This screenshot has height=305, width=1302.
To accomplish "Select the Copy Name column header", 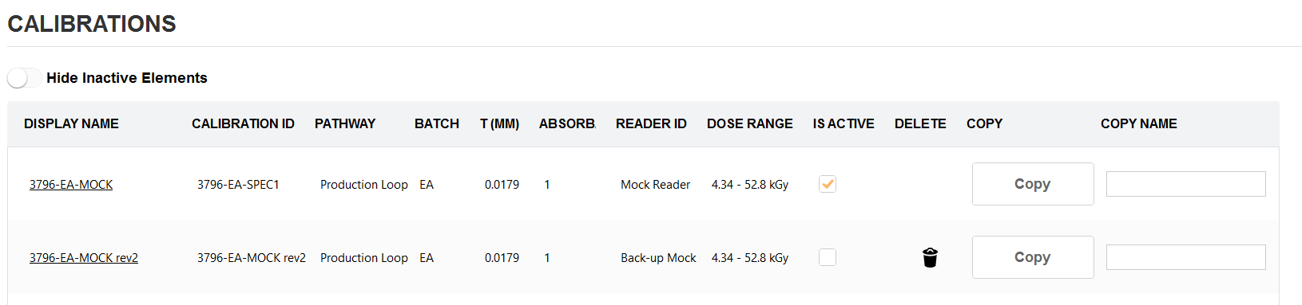I will [1139, 123].
